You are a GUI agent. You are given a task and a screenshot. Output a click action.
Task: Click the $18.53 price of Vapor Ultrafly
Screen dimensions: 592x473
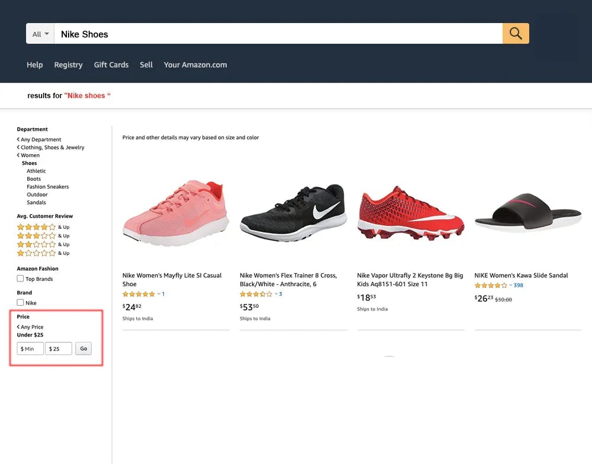coord(366,297)
